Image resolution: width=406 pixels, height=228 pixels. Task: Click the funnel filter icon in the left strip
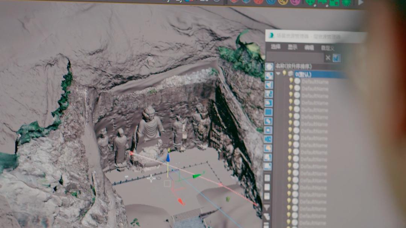tap(267, 207)
